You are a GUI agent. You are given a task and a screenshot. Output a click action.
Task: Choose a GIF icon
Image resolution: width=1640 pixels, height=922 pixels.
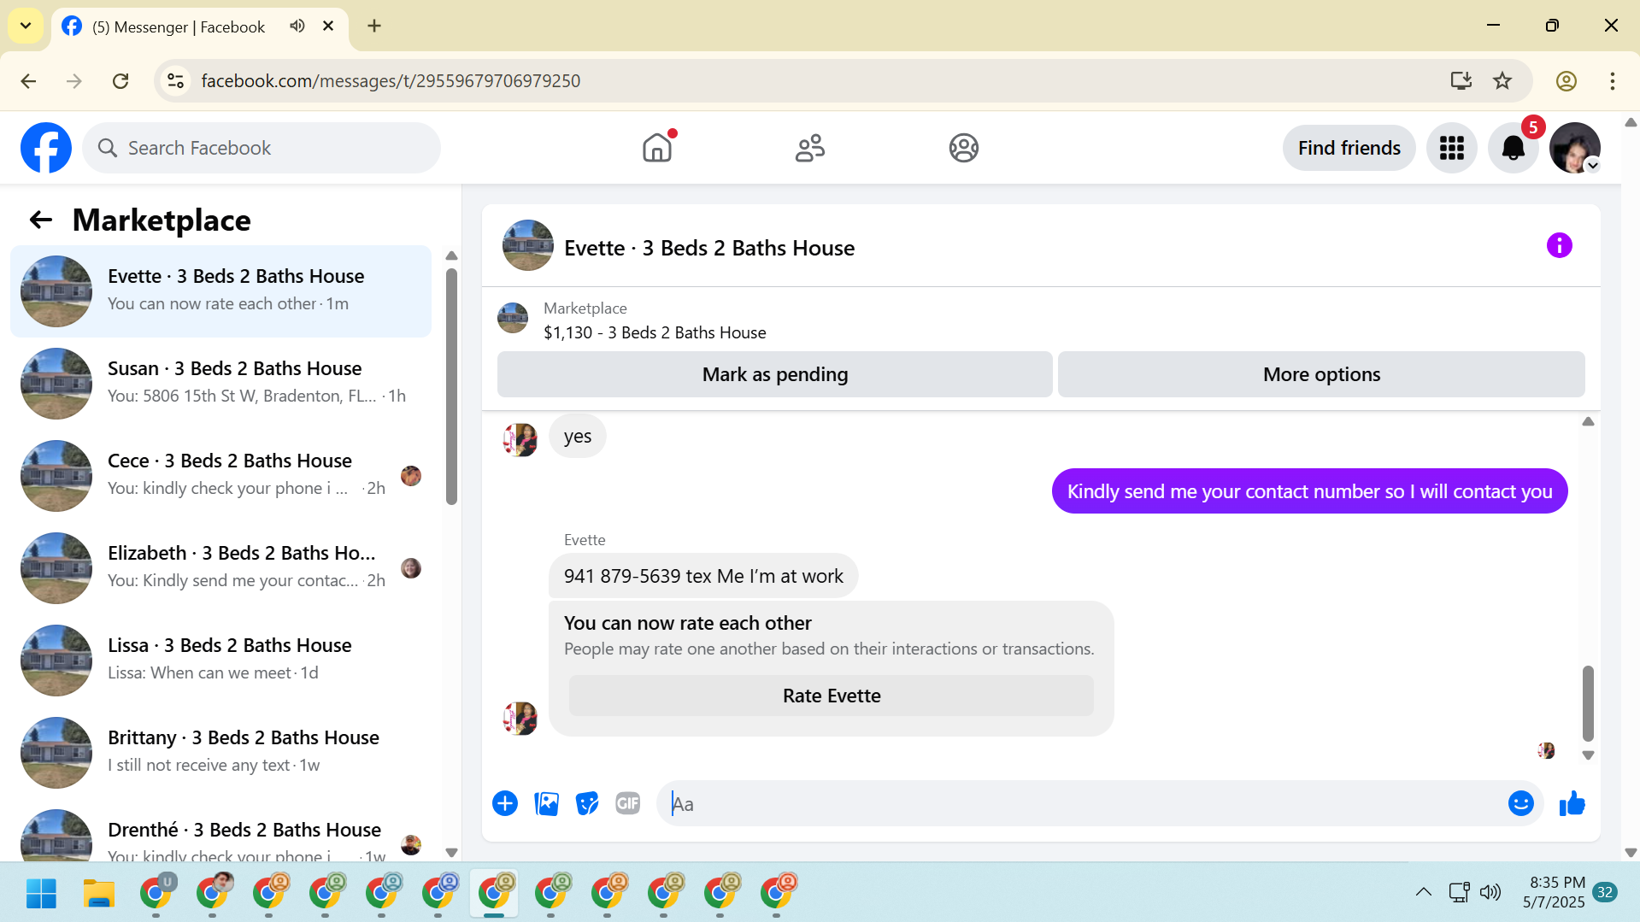628,803
